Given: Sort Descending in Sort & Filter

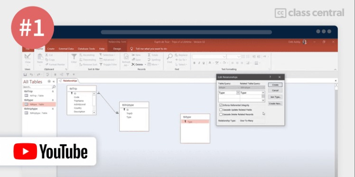Looking at the screenshot, I should click(88, 60).
